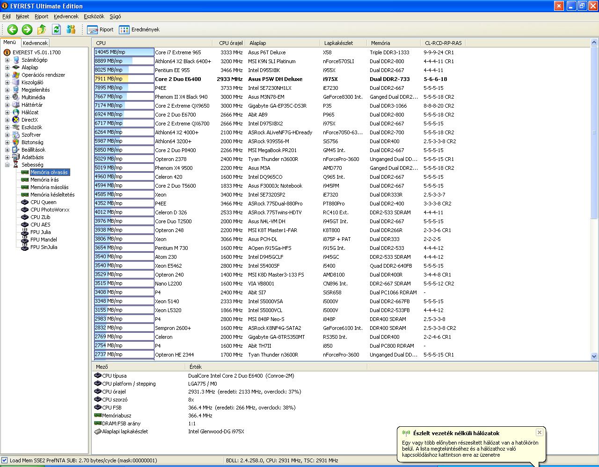Click the DirectX tree node icon
Viewport: 599px width, 467px height.
pyautogui.click(x=16, y=120)
